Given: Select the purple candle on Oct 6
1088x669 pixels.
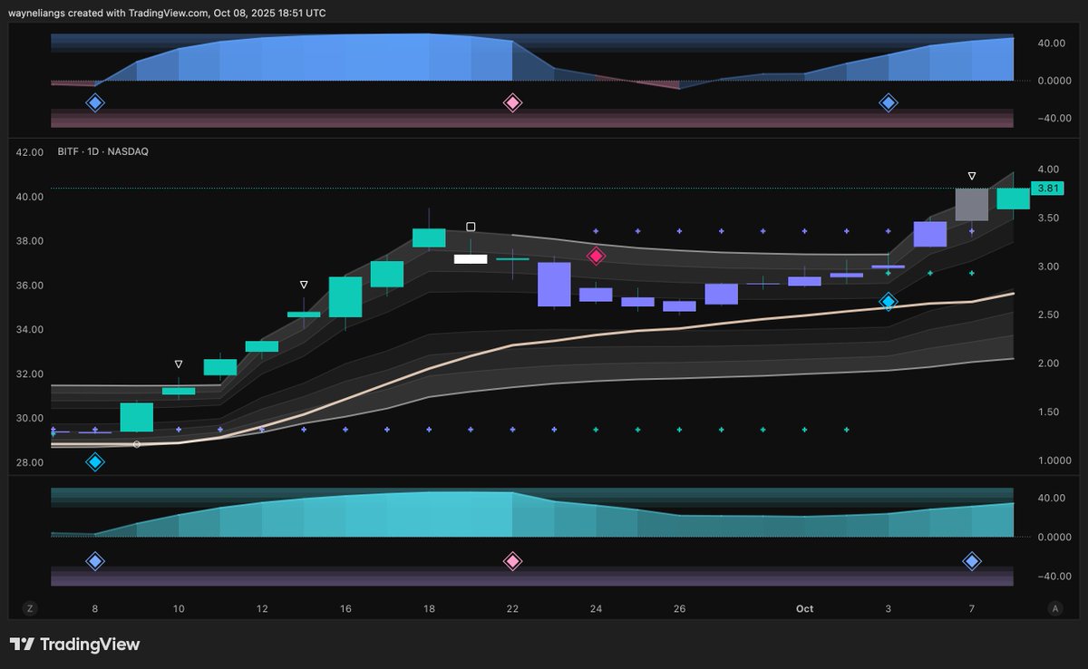Looking at the screenshot, I should point(930,234).
